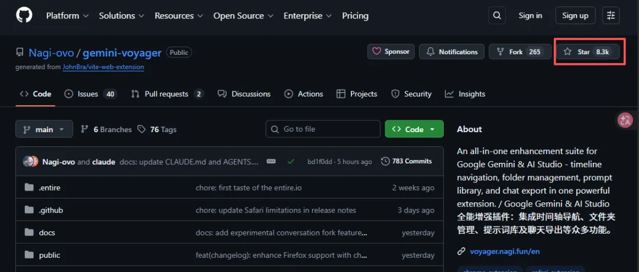Screen dimensions: 639x272
Task: Open the voyager.nagi.fun/en website link
Action: pos(505,251)
